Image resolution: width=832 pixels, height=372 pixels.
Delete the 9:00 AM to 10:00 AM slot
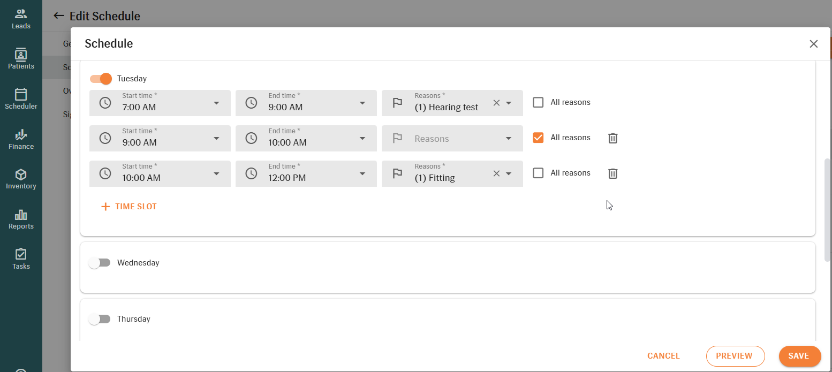tap(613, 138)
